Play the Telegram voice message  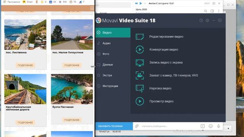pyautogui.click(x=141, y=3)
